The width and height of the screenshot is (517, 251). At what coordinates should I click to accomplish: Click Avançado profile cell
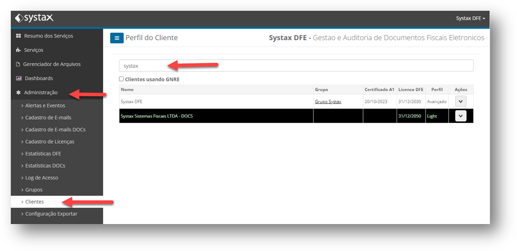tap(436, 101)
